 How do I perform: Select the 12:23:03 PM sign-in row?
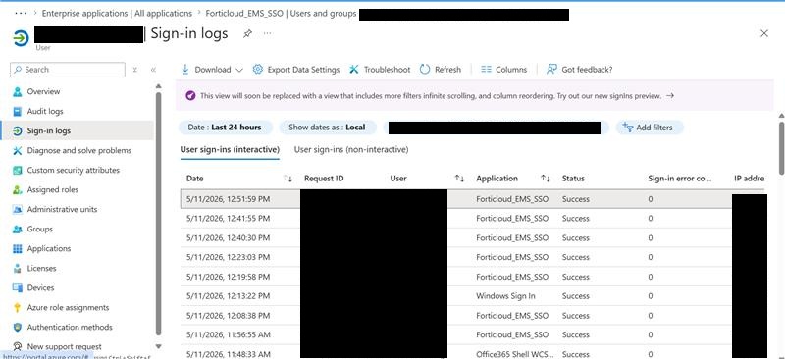[472, 257]
